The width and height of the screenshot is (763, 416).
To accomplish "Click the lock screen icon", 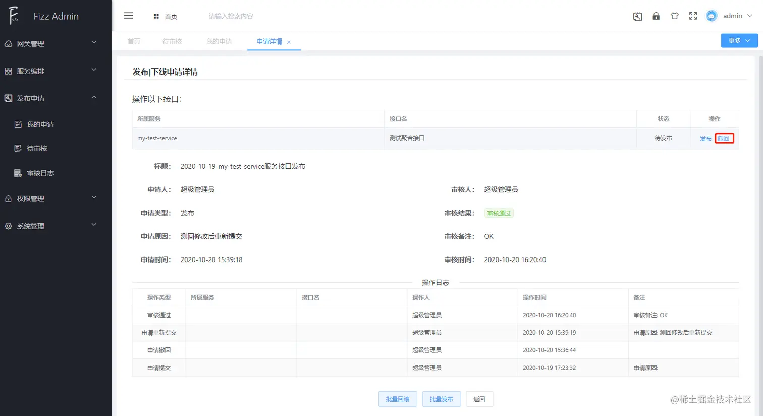I will tap(656, 16).
